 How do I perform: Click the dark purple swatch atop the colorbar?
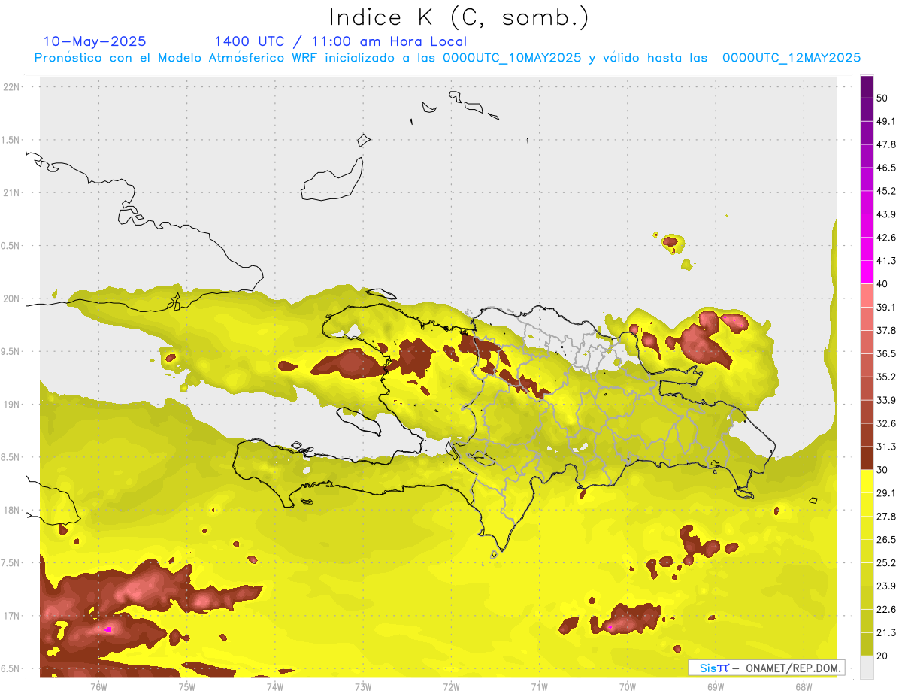(867, 87)
